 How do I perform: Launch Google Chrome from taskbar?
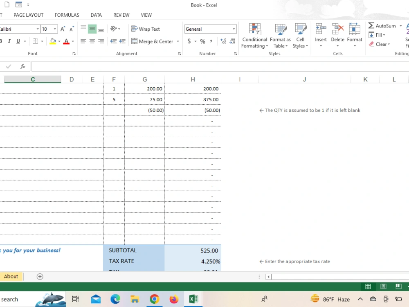155,299
